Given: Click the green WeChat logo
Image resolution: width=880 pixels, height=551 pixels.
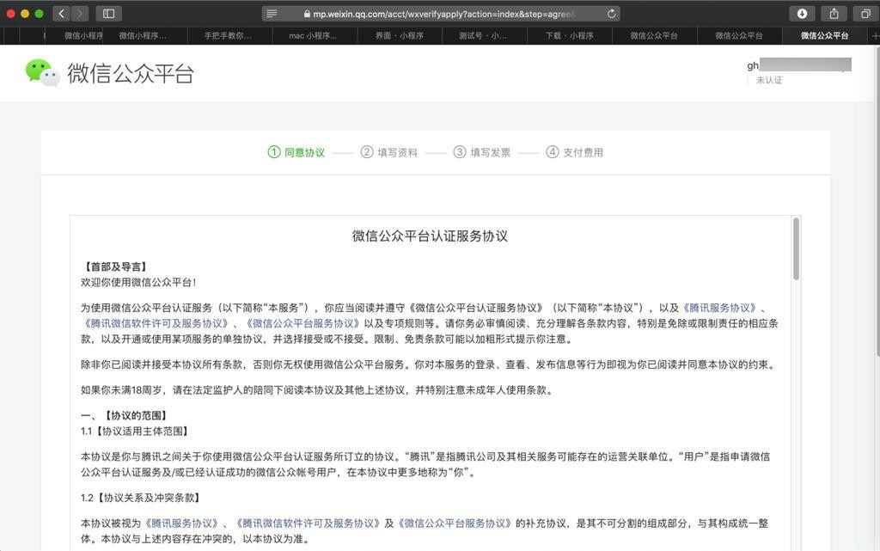Looking at the screenshot, I should (x=42, y=73).
